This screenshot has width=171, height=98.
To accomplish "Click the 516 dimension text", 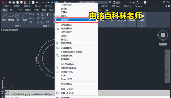I will [37, 59].
